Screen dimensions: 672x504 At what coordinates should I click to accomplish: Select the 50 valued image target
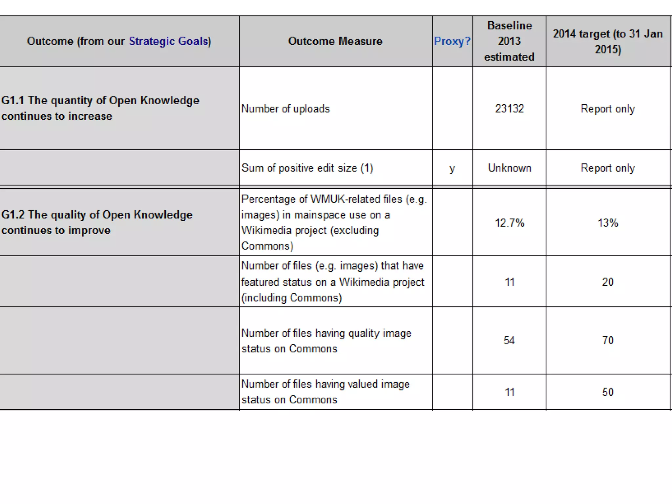click(x=608, y=392)
